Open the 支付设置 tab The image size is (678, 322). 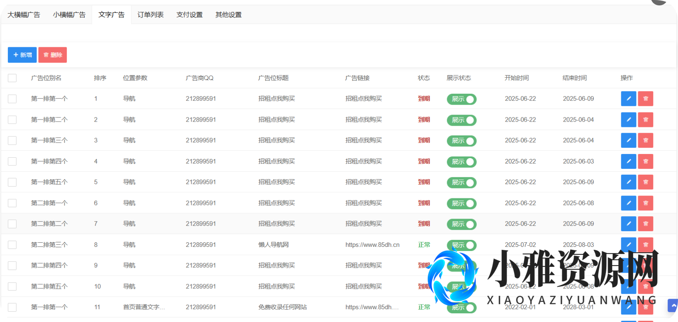point(190,15)
